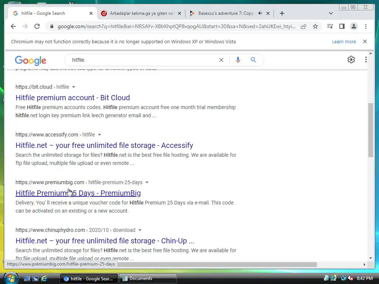Screen dimensions: 379x284
Task: Start voice search with the microphone icon
Action: [x=238, y=60]
